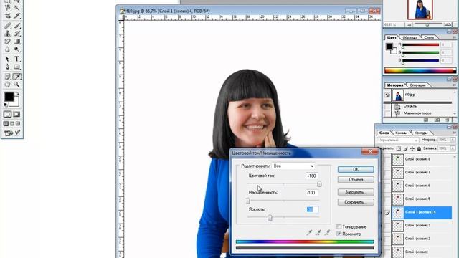
Task: Click the Отмена button
Action: click(356, 180)
